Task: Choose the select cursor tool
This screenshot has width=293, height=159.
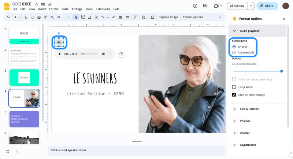Action: (76, 17)
